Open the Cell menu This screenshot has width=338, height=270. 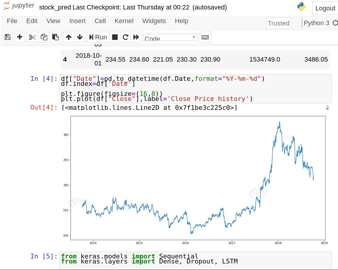coord(100,21)
